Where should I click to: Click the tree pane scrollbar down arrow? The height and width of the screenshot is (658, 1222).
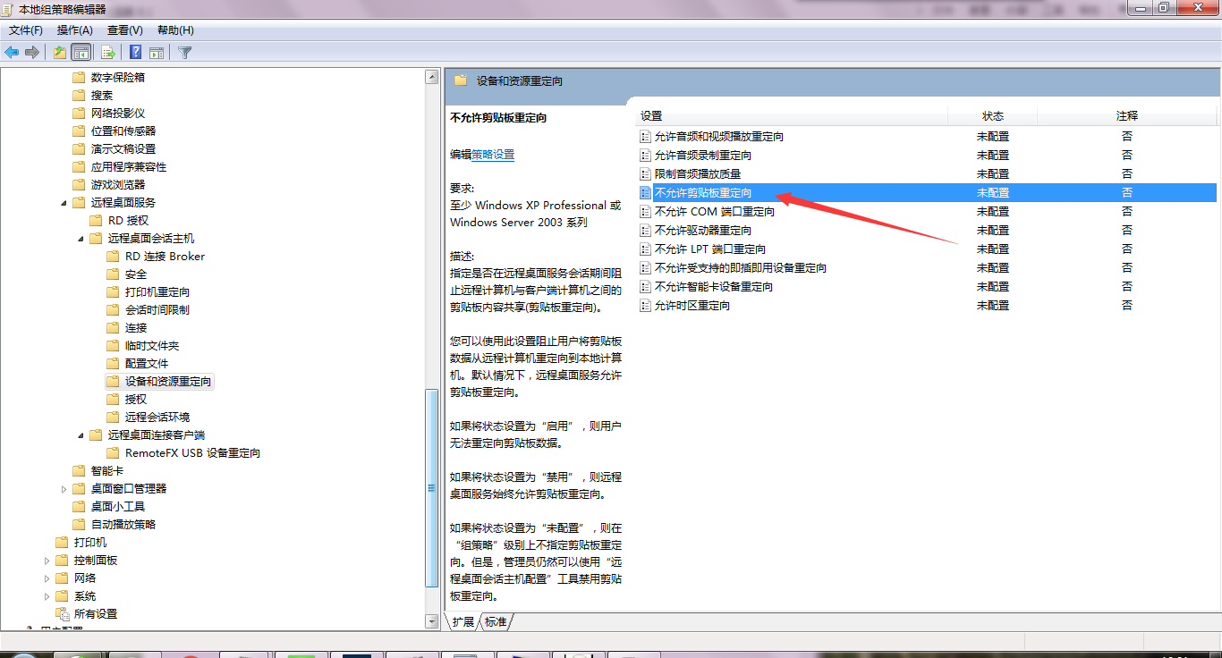[432, 621]
